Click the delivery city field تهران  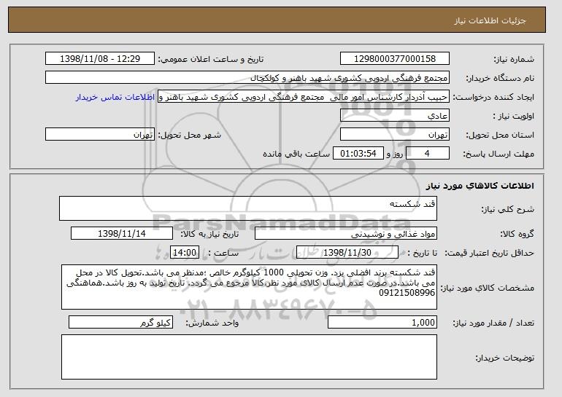(100, 135)
